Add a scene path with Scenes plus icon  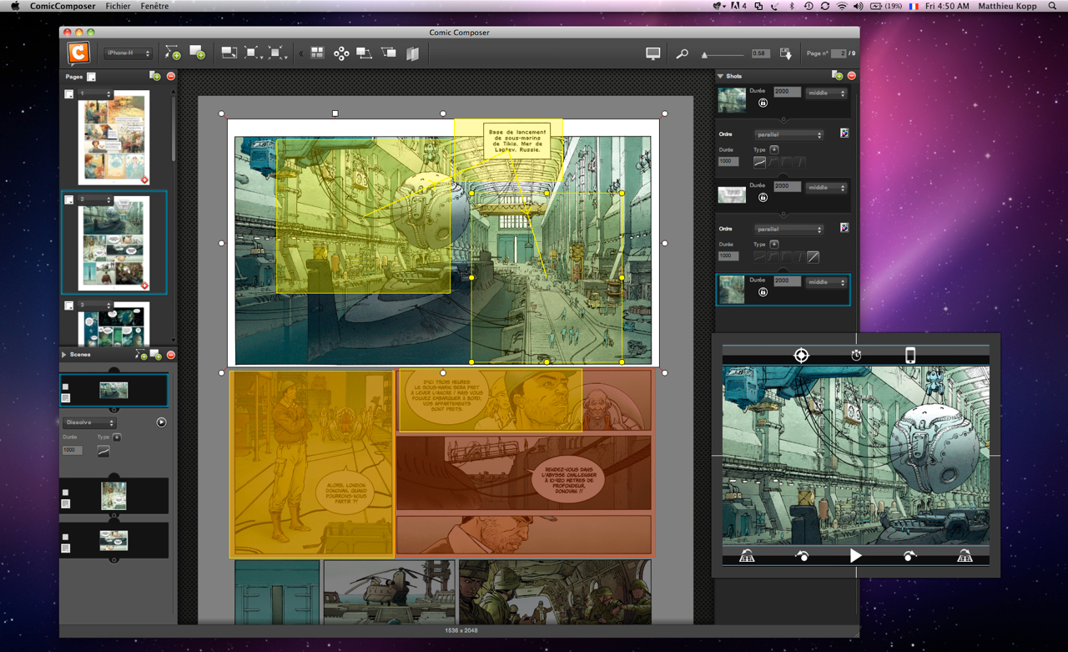click(x=141, y=355)
